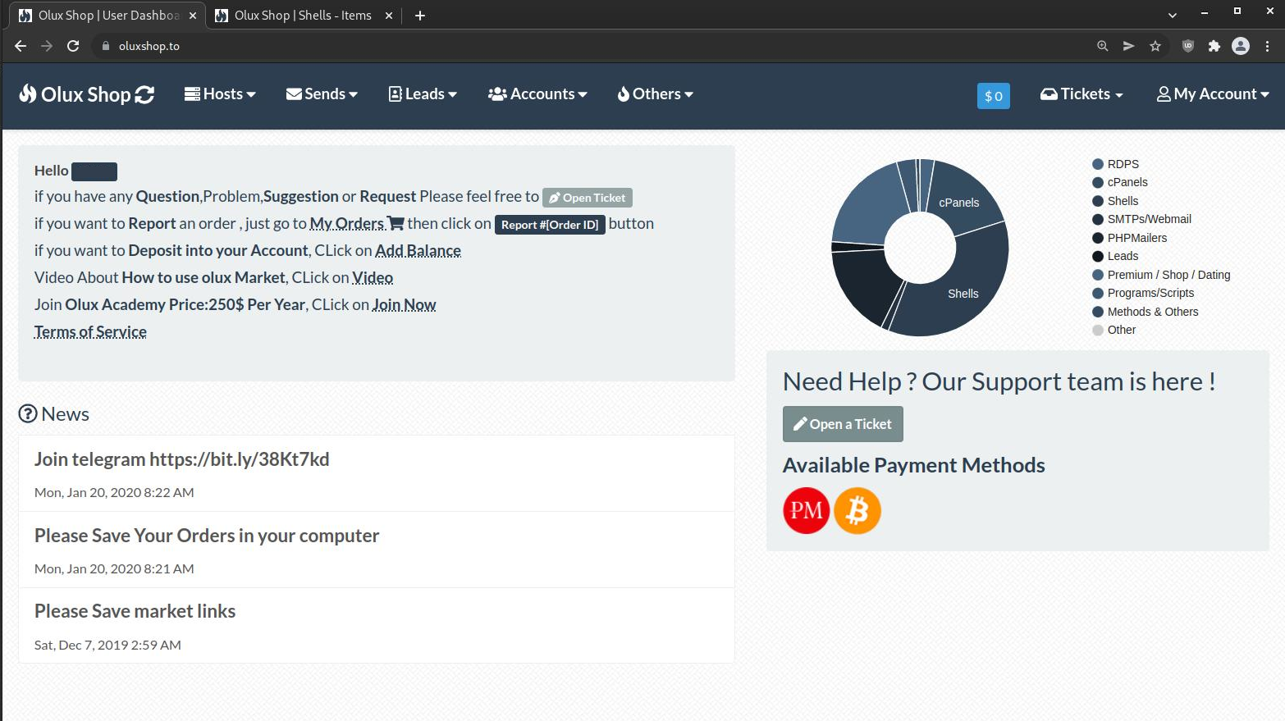Click the shopping cart icon next to My Orders
The image size is (1285, 721).
tap(396, 223)
